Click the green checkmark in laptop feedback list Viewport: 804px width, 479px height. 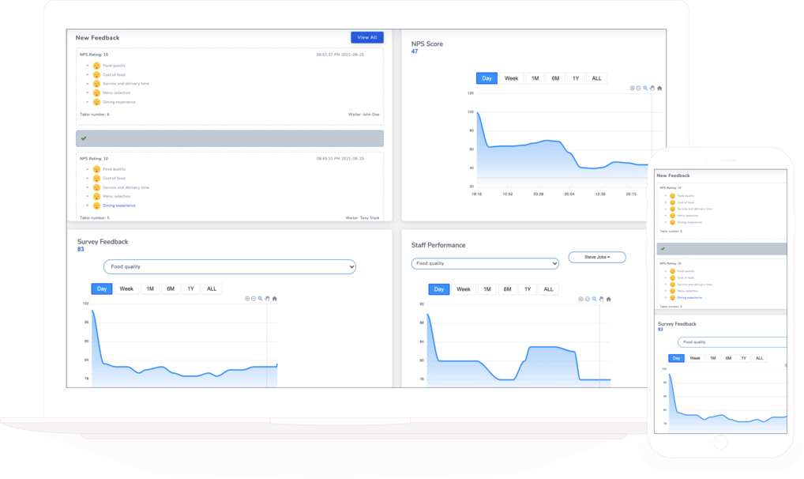(x=84, y=138)
